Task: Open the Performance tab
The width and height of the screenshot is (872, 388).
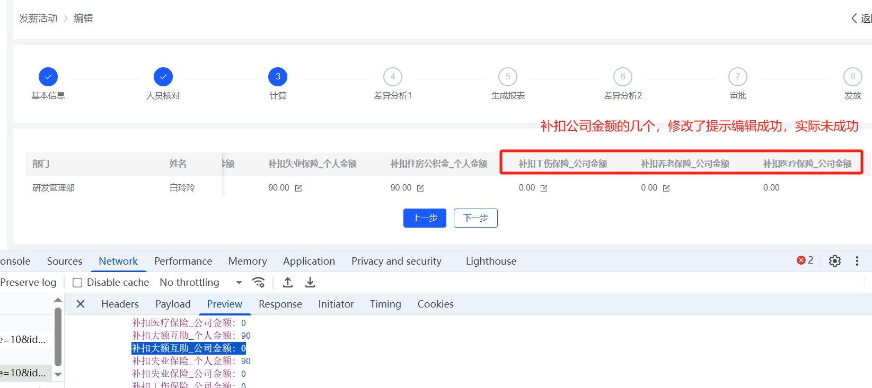Action: click(183, 261)
